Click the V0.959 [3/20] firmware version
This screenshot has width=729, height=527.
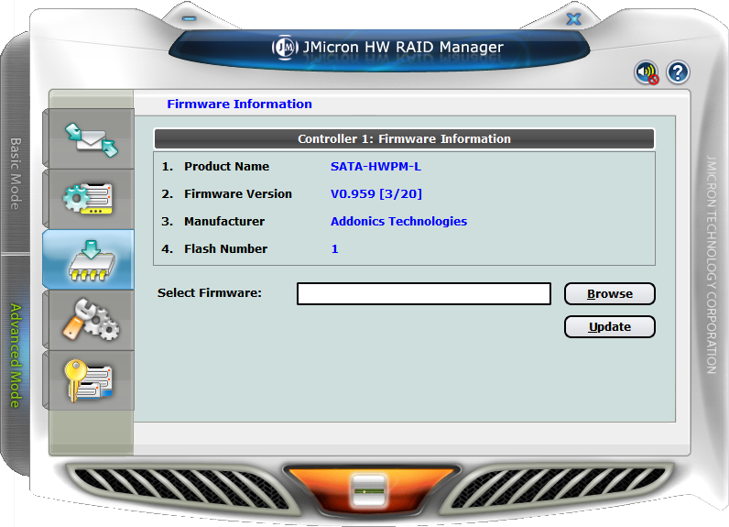pyautogui.click(x=376, y=194)
